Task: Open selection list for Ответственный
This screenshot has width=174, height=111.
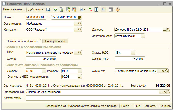Action: point(161,92)
